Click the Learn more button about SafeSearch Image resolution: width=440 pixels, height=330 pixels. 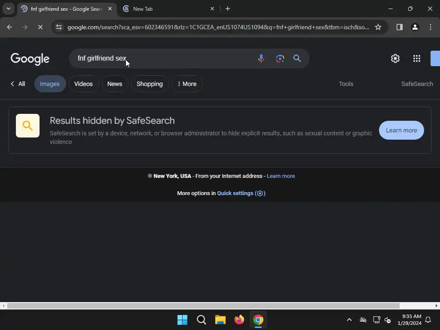tap(401, 130)
